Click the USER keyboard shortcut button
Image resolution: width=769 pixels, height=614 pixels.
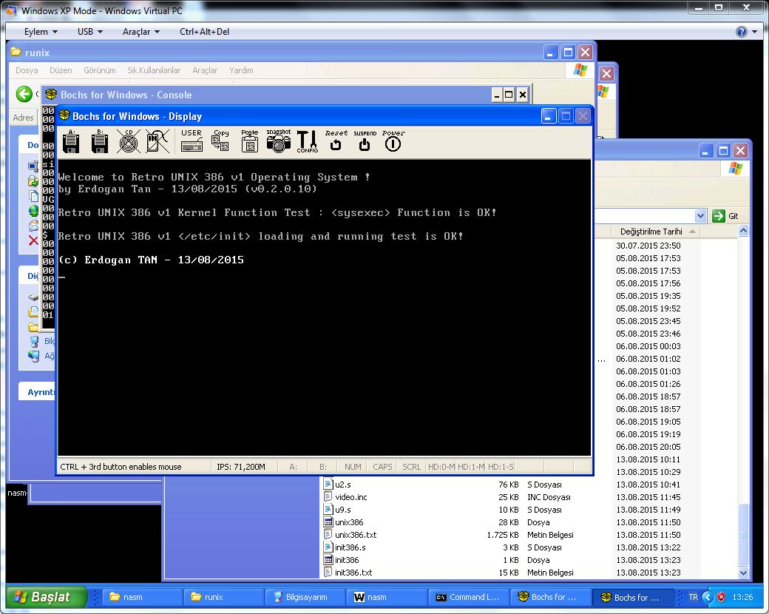[192, 141]
